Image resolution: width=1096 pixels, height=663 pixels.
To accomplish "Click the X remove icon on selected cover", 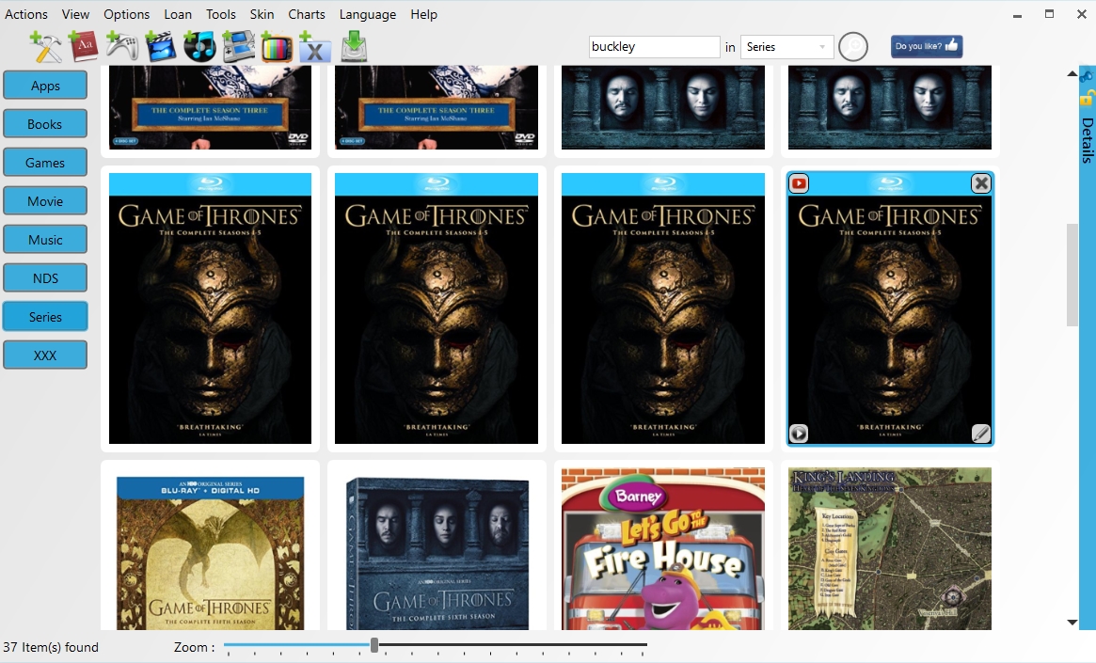I will tap(981, 183).
